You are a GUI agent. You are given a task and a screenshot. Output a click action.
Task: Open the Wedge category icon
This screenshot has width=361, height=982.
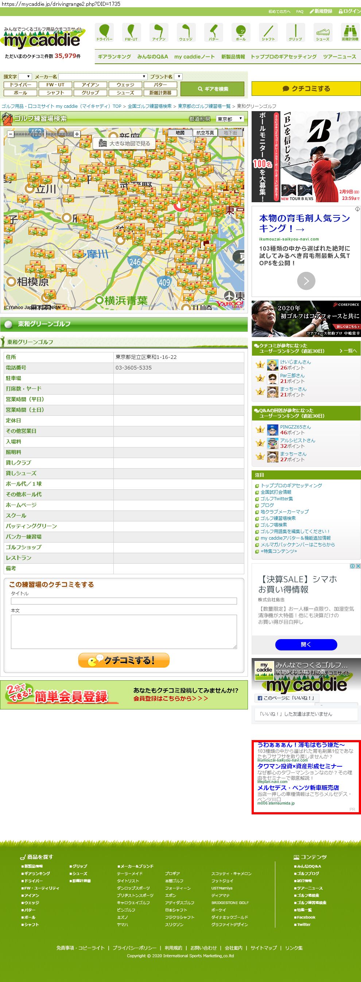pyautogui.click(x=186, y=32)
